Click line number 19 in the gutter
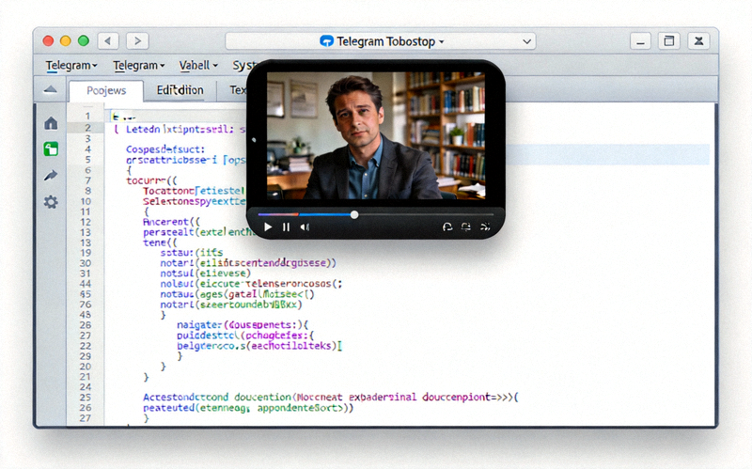Viewport: 752px width, 469px height. 86,253
